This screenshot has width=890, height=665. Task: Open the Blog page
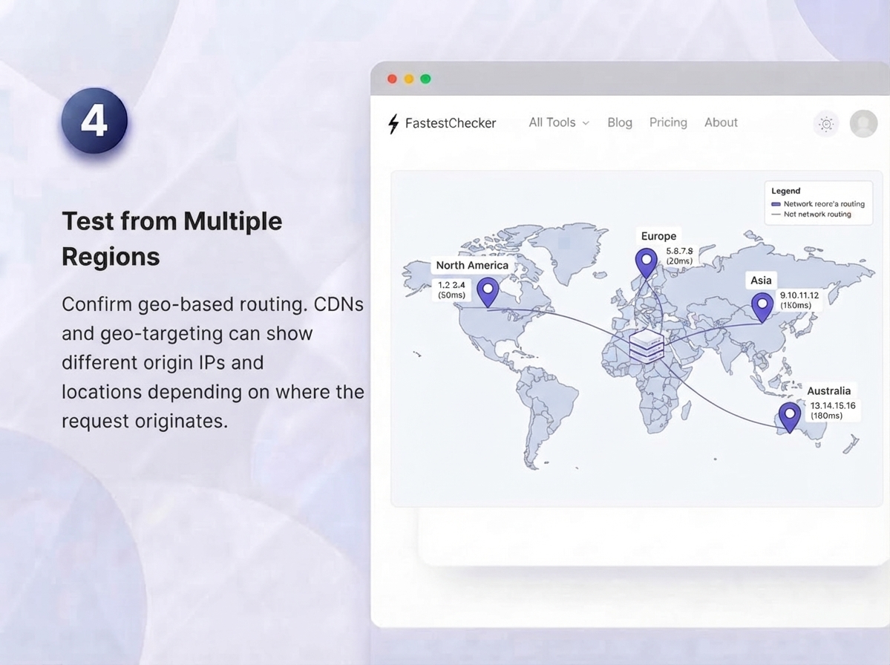click(x=620, y=122)
